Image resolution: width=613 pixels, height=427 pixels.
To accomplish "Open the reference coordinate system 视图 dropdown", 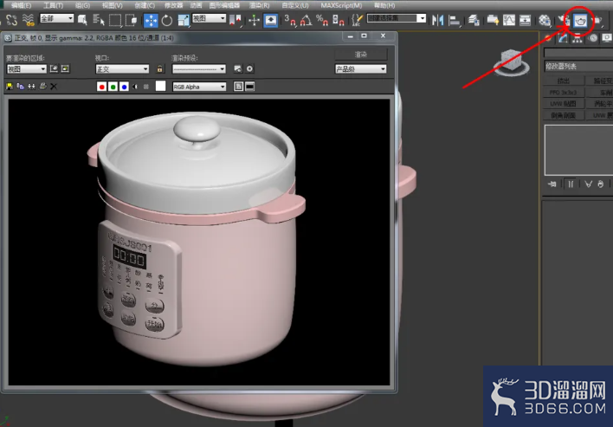I will click(x=210, y=18).
